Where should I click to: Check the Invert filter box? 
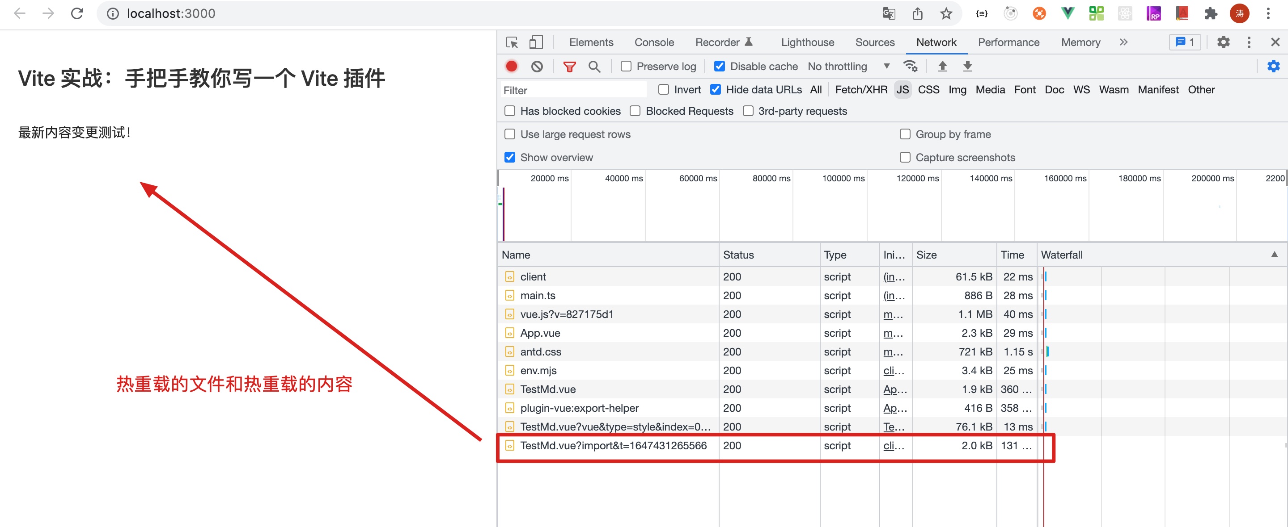pyautogui.click(x=664, y=90)
